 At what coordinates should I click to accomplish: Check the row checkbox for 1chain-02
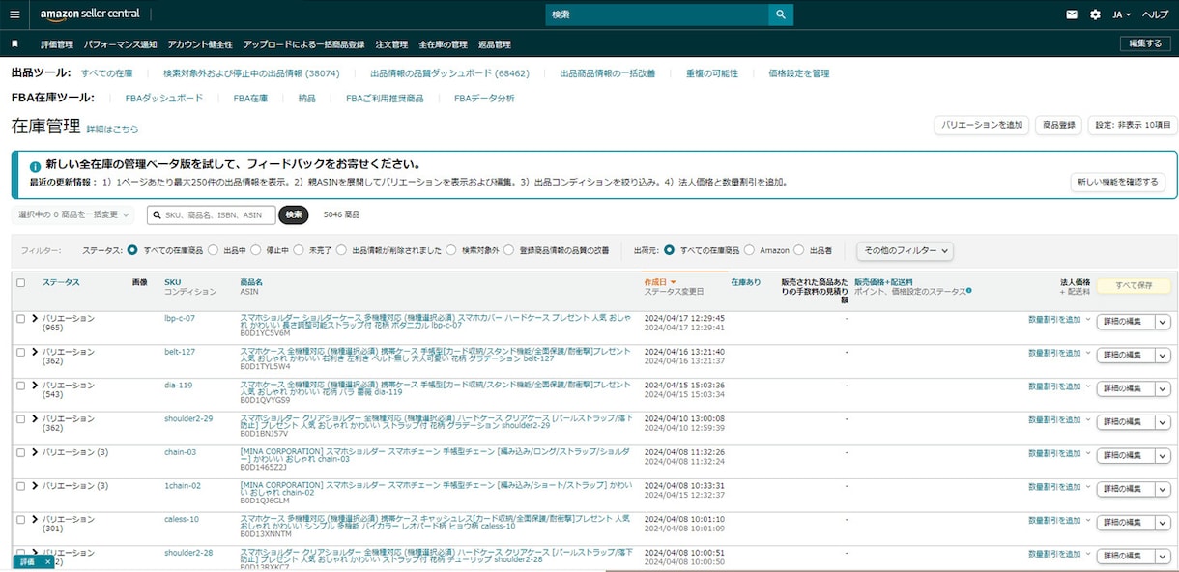21,485
